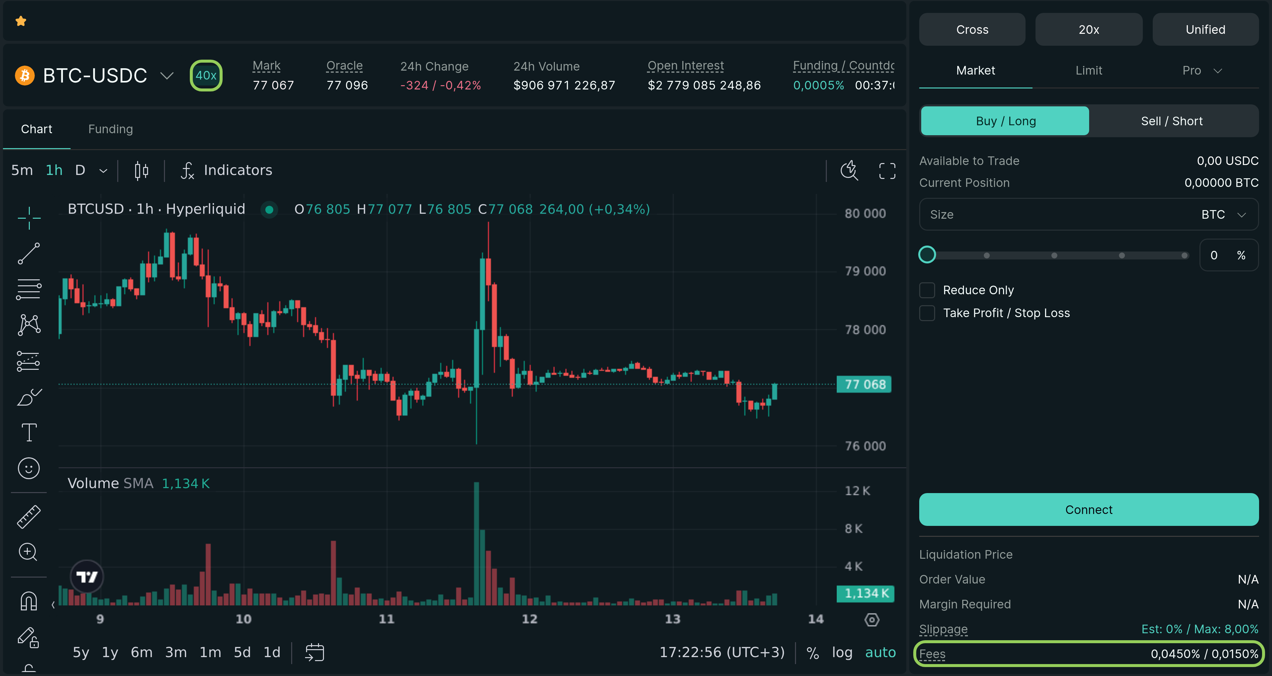Select the D daily timeframe
1272x676 pixels.
click(x=80, y=170)
